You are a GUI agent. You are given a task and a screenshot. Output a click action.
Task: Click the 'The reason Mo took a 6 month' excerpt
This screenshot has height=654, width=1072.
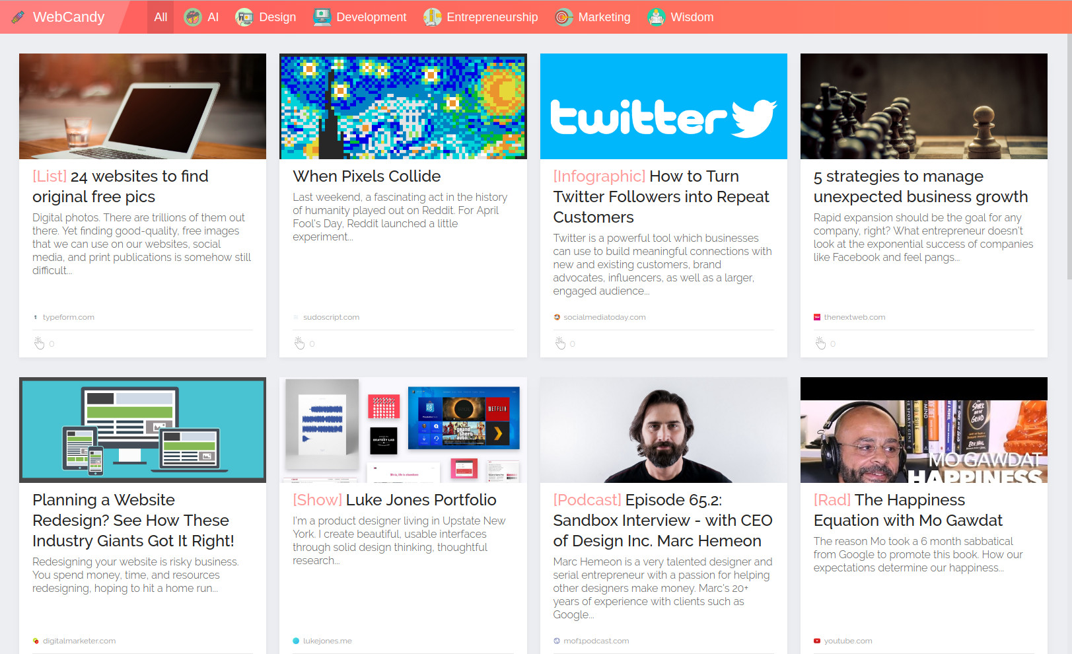coord(918,554)
